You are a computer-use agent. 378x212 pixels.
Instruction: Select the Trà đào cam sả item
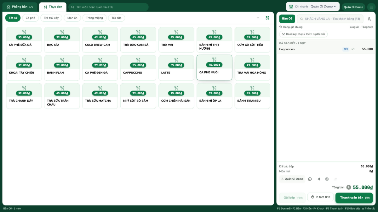138,40
